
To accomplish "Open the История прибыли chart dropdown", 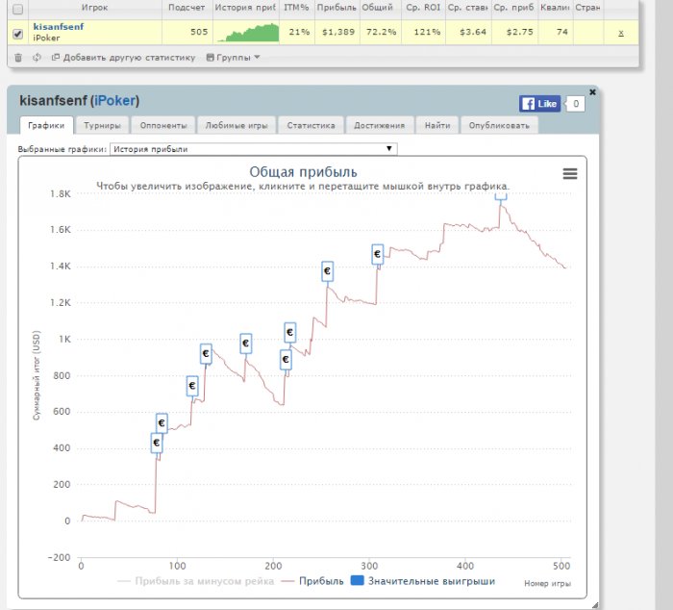I will coord(253,149).
